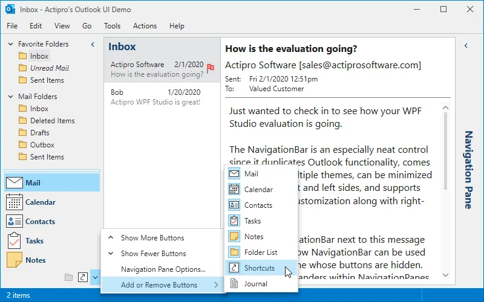
Task: Click the Calendar grid icon in navigation pane
Action: tap(14, 202)
